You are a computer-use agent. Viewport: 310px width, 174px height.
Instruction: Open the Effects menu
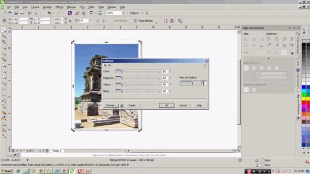tap(59, 7)
